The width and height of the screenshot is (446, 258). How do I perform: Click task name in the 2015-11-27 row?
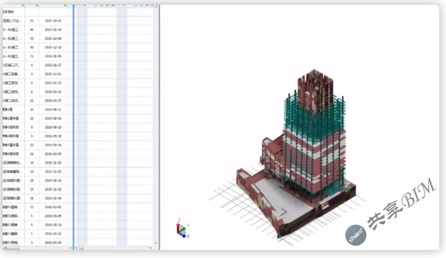[12, 65]
